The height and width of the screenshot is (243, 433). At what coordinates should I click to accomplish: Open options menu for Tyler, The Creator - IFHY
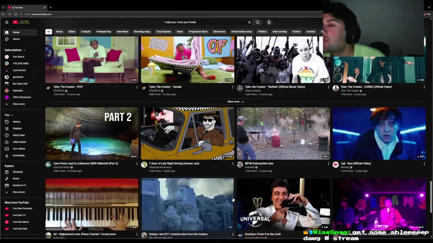click(137, 87)
